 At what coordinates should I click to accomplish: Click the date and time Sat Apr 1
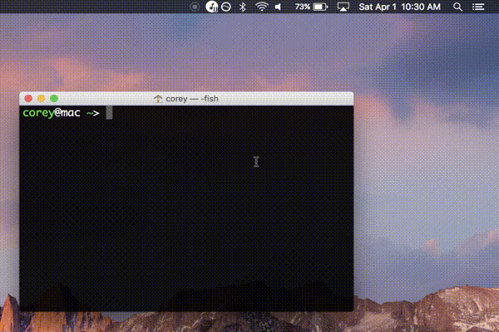coord(399,7)
